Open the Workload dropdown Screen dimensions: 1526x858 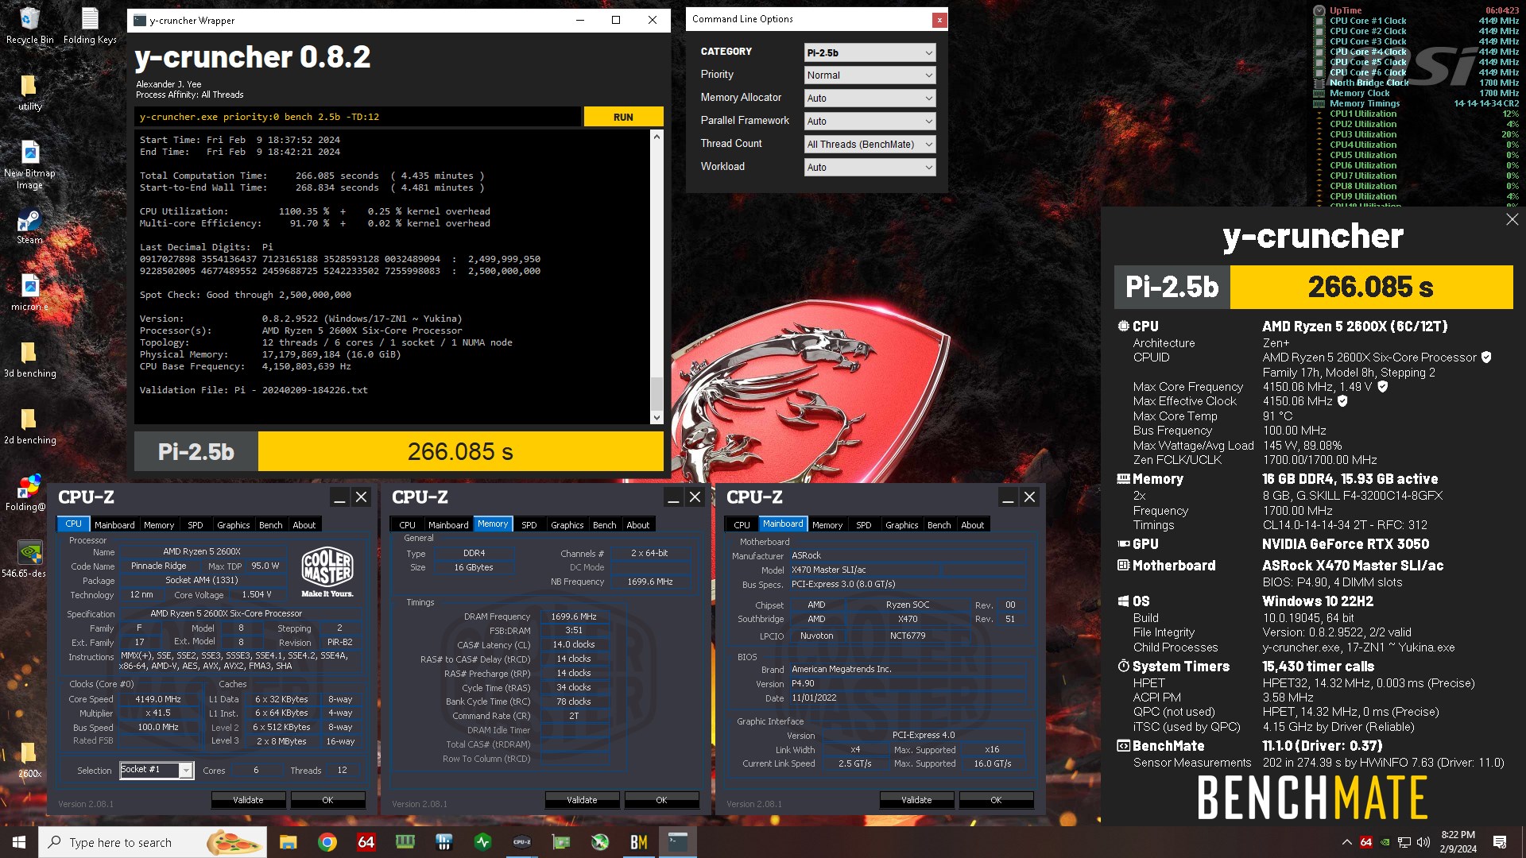pos(870,168)
